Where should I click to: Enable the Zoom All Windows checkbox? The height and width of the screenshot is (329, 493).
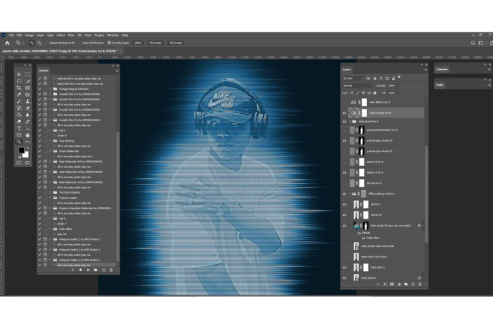(80, 43)
